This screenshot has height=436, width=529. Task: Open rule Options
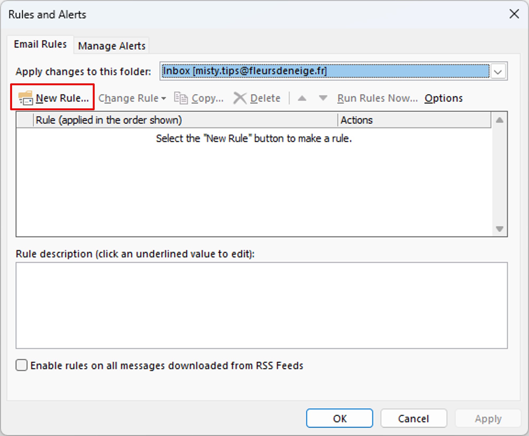443,98
